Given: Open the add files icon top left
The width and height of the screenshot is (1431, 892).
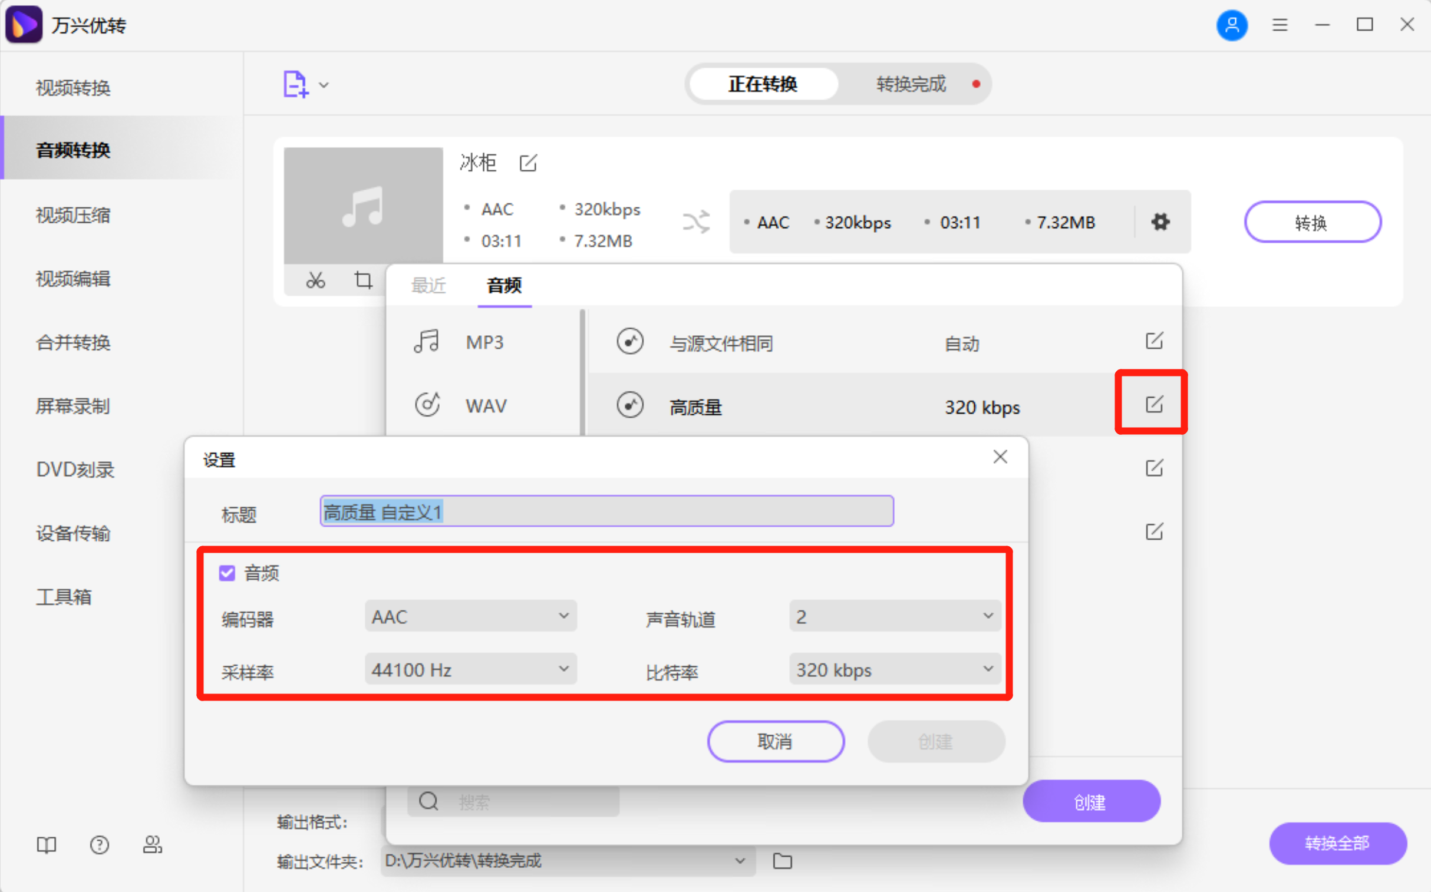Looking at the screenshot, I should tap(295, 84).
